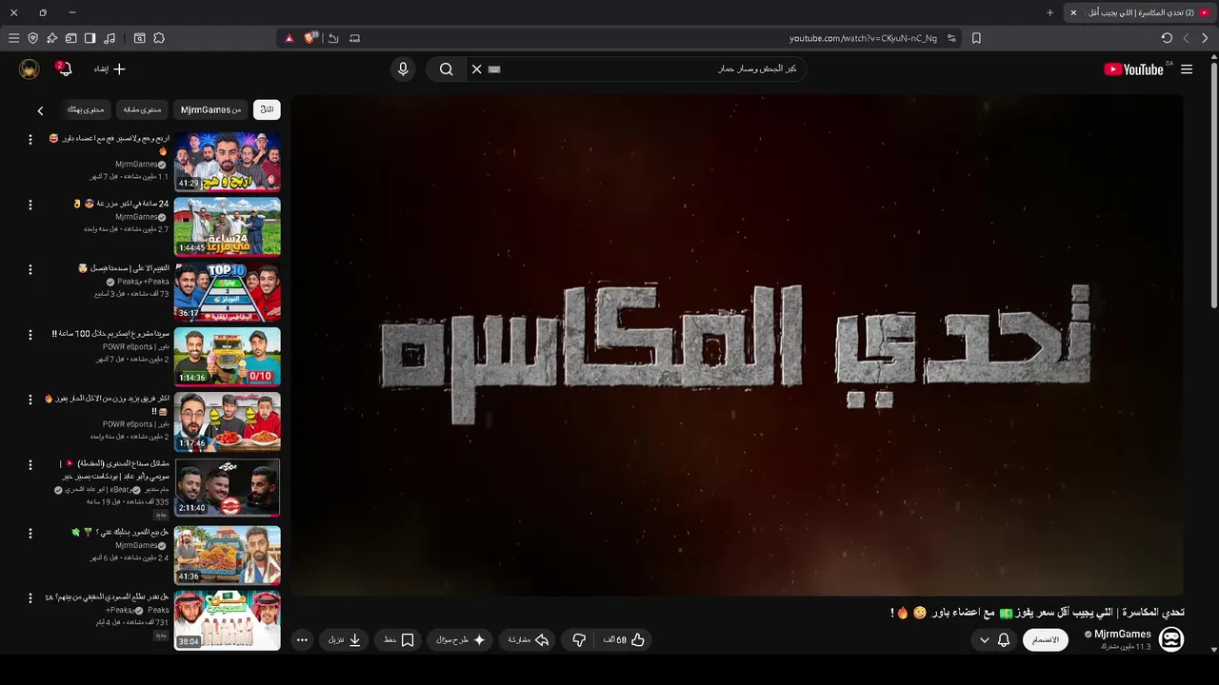Open options menu for 24 ساعة في اكبر مزرعة

pos(30,205)
